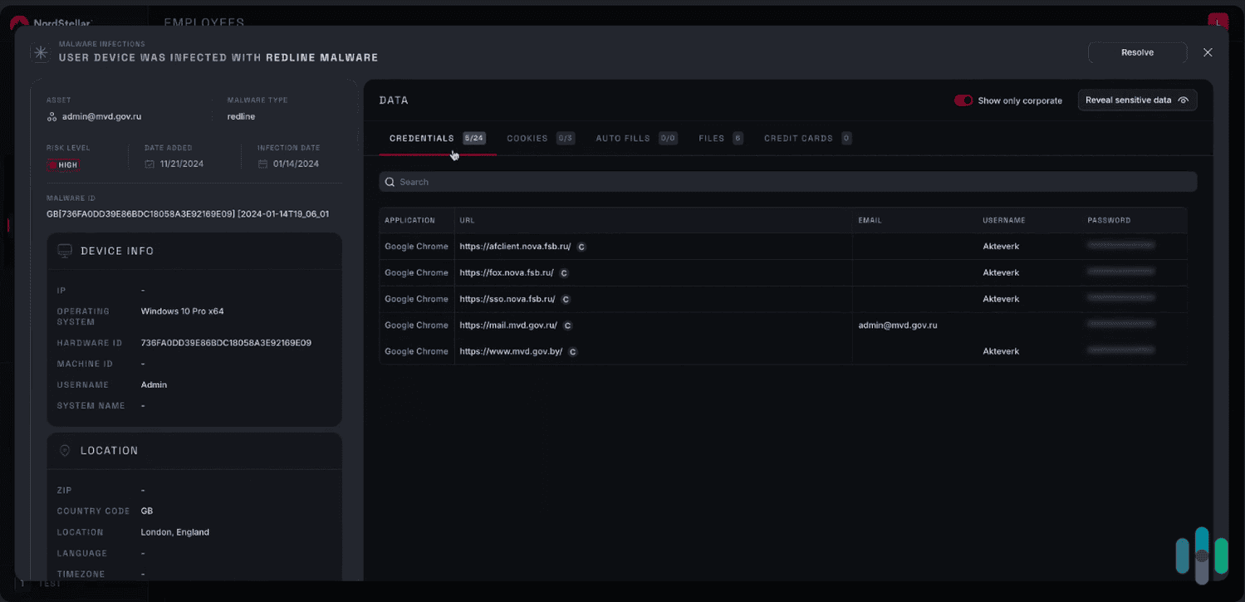
Task: Select the Credit Cards tab
Action: click(x=797, y=138)
